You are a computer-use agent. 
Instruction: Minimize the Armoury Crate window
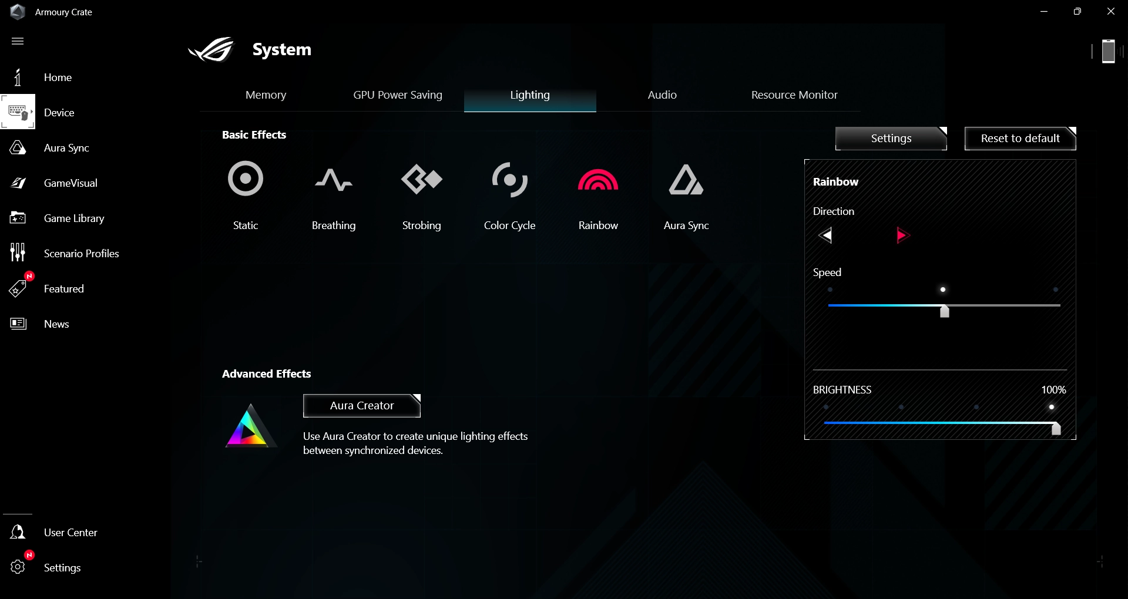coord(1044,12)
